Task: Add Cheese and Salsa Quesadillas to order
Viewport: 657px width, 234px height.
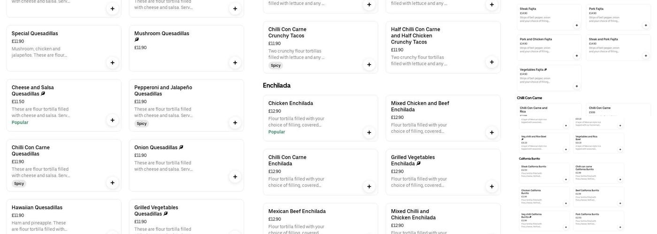Action: coord(112,120)
